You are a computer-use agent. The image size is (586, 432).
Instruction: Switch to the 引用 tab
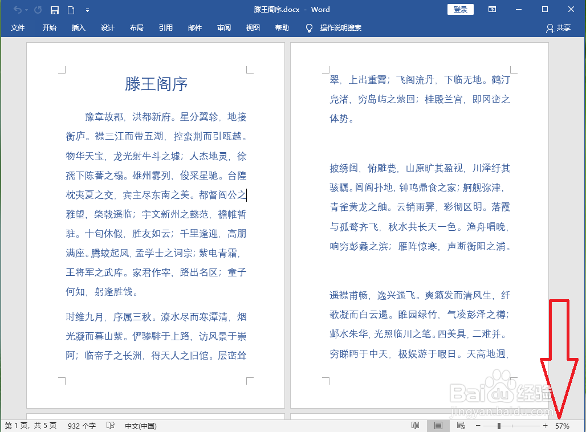point(165,28)
